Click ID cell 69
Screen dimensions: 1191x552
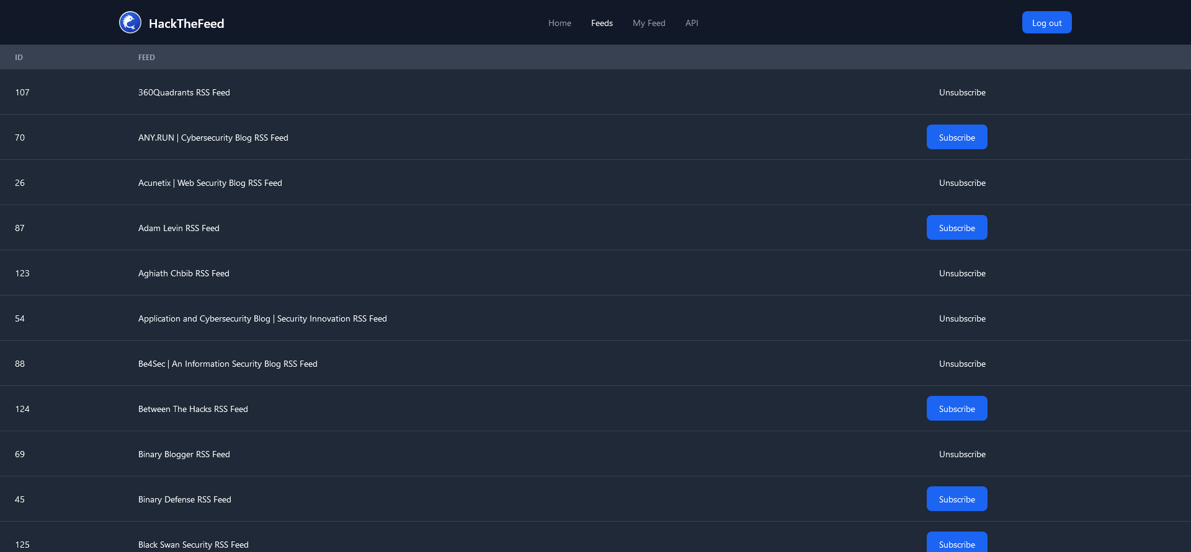click(x=20, y=454)
